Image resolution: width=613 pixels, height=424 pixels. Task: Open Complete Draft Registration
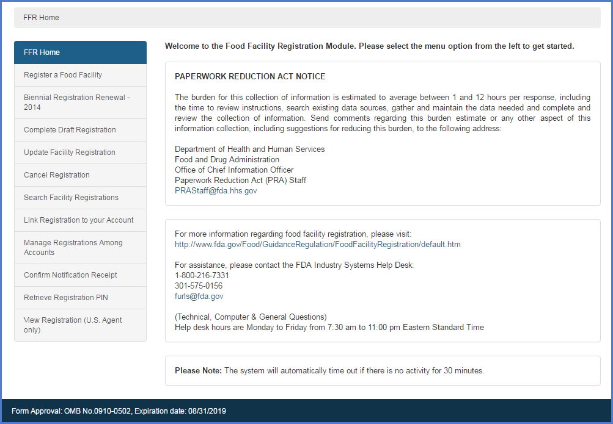[70, 130]
